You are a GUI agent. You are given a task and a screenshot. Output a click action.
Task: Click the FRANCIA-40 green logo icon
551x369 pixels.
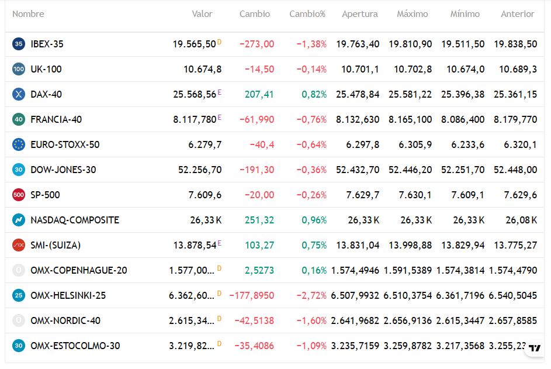(x=19, y=119)
